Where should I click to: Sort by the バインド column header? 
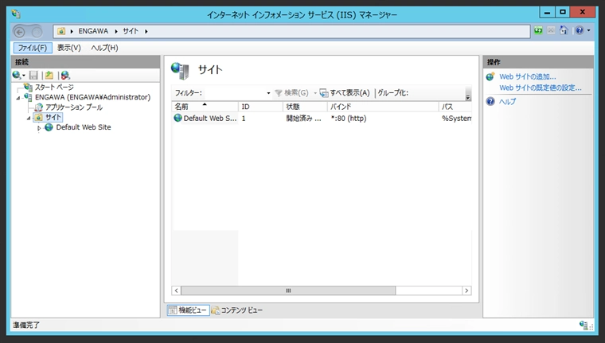(x=383, y=107)
